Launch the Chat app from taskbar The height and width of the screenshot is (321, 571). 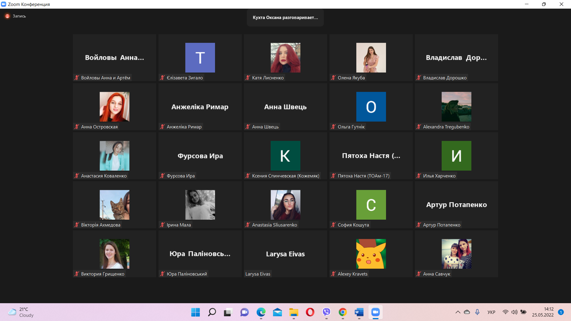pos(244,312)
